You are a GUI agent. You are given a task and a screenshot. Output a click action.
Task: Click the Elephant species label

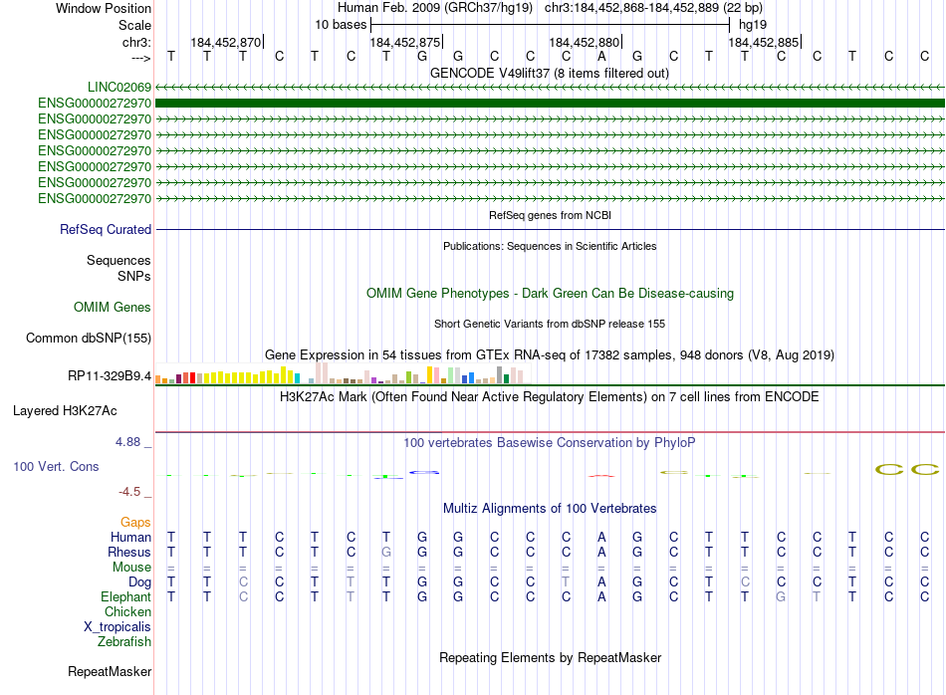[x=126, y=596]
